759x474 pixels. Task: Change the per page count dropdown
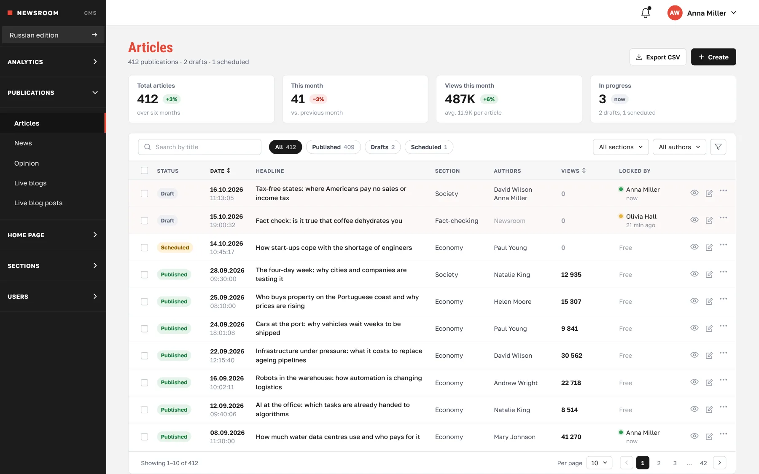599,463
